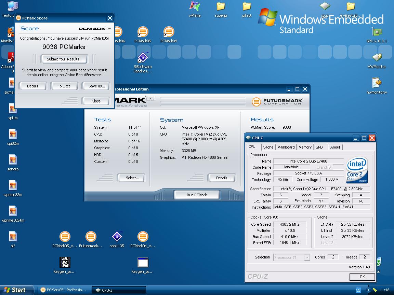Switch to CPU-Z taskbar button
This screenshot has height=295, width=394.
[119, 290]
